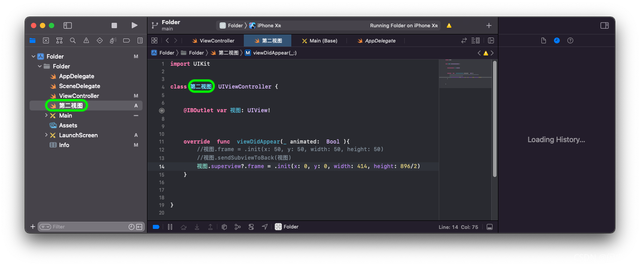Viewport: 640px width, 266px height.
Task: Go to next issue in jump bar
Action: click(x=492, y=53)
